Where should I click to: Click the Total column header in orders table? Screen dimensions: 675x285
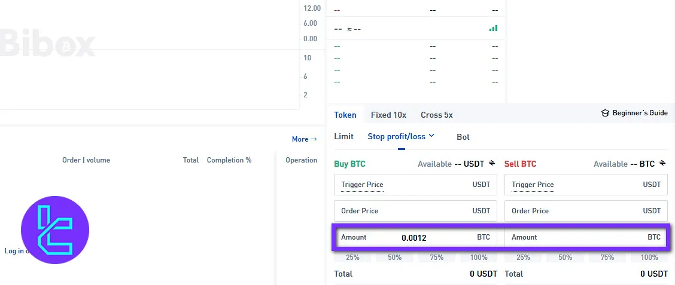click(x=191, y=160)
